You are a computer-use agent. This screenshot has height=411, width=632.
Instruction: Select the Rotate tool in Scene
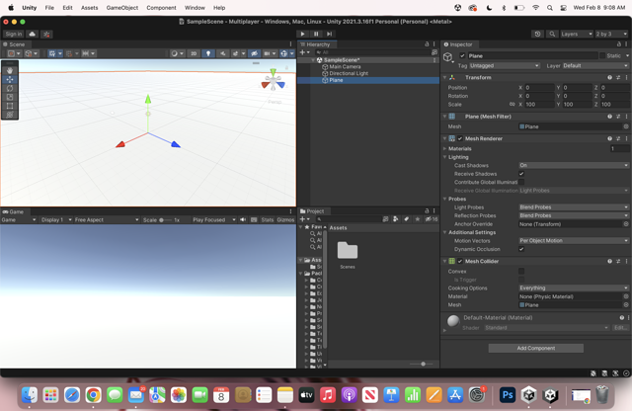pyautogui.click(x=10, y=88)
